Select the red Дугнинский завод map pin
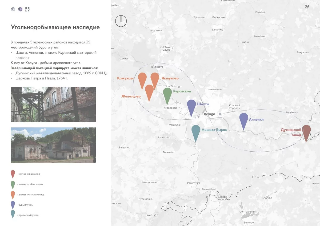The image size is (320, 226). point(306,131)
